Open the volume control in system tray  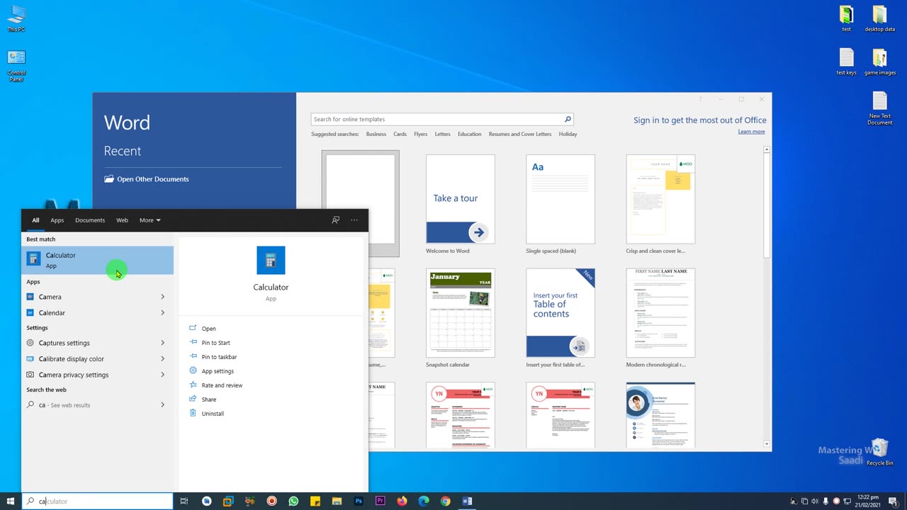[x=814, y=501]
